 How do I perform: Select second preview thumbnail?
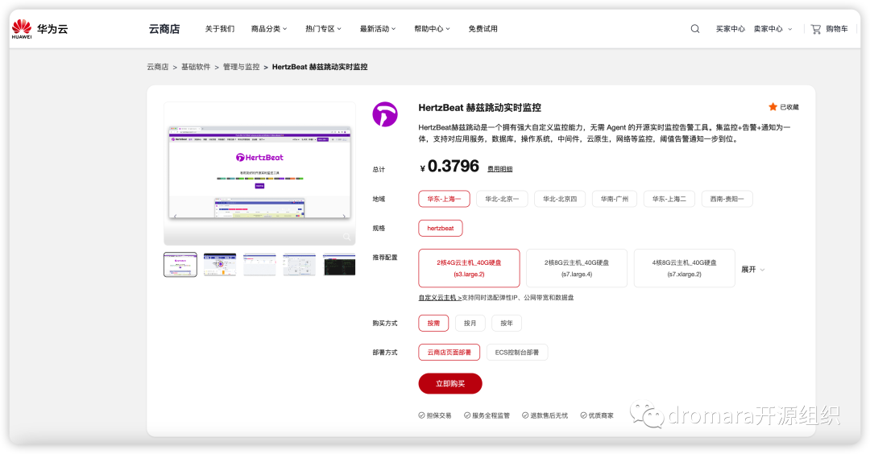pos(220,264)
